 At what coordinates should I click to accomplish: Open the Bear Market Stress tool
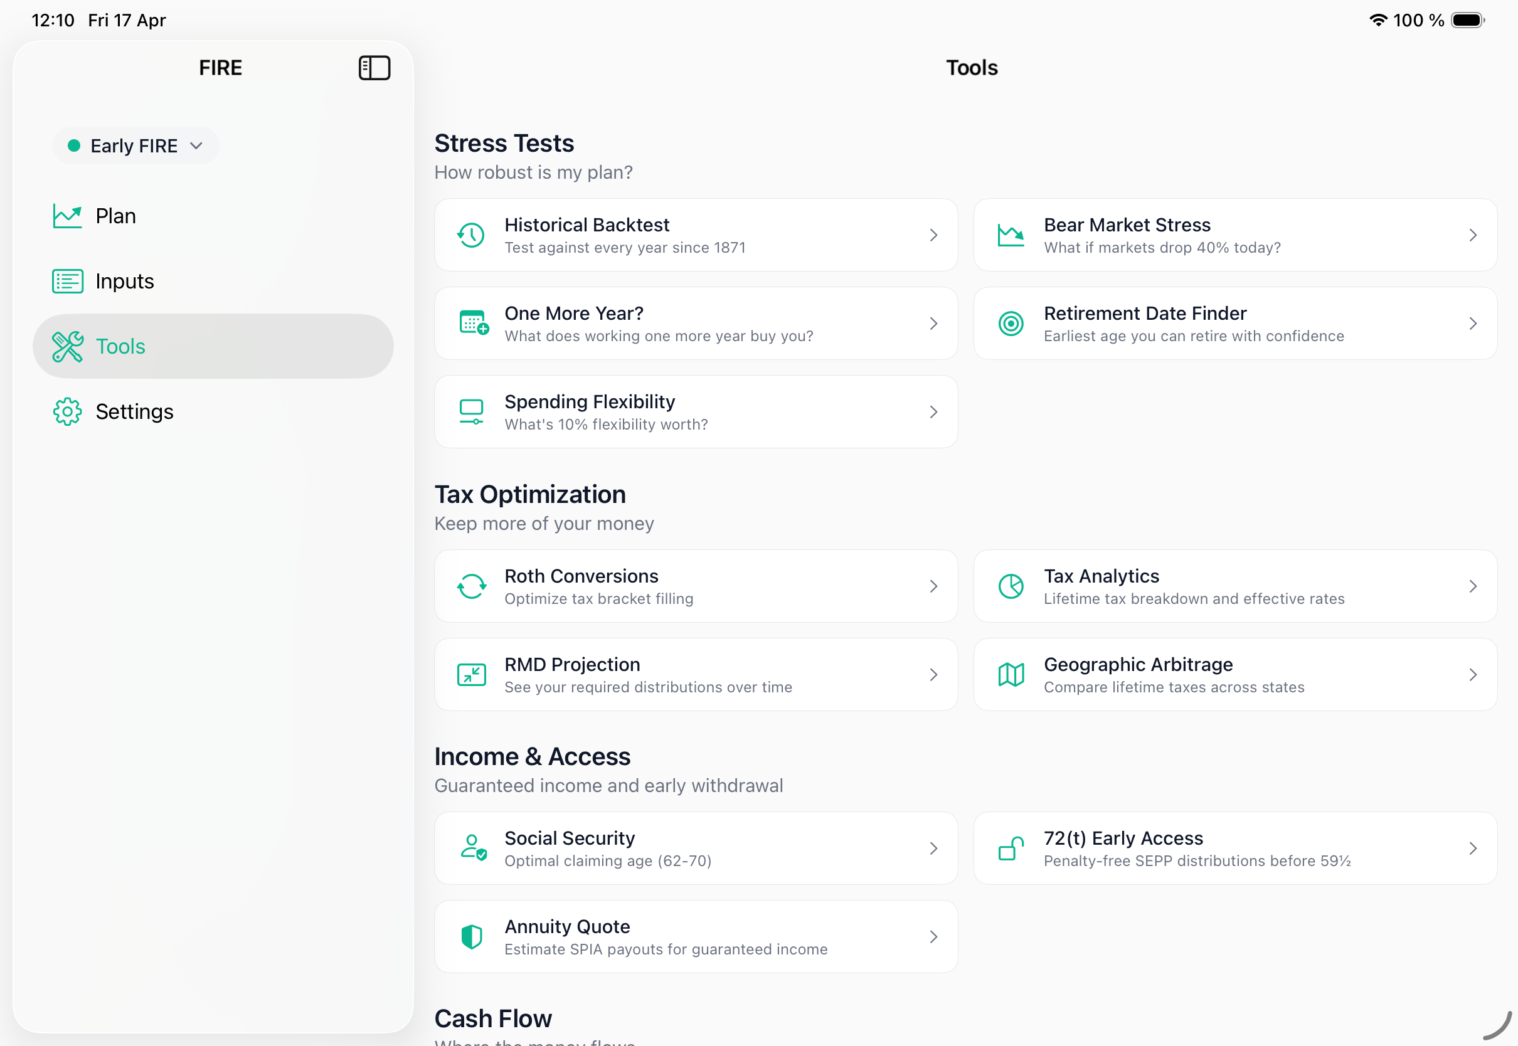[x=1235, y=235]
